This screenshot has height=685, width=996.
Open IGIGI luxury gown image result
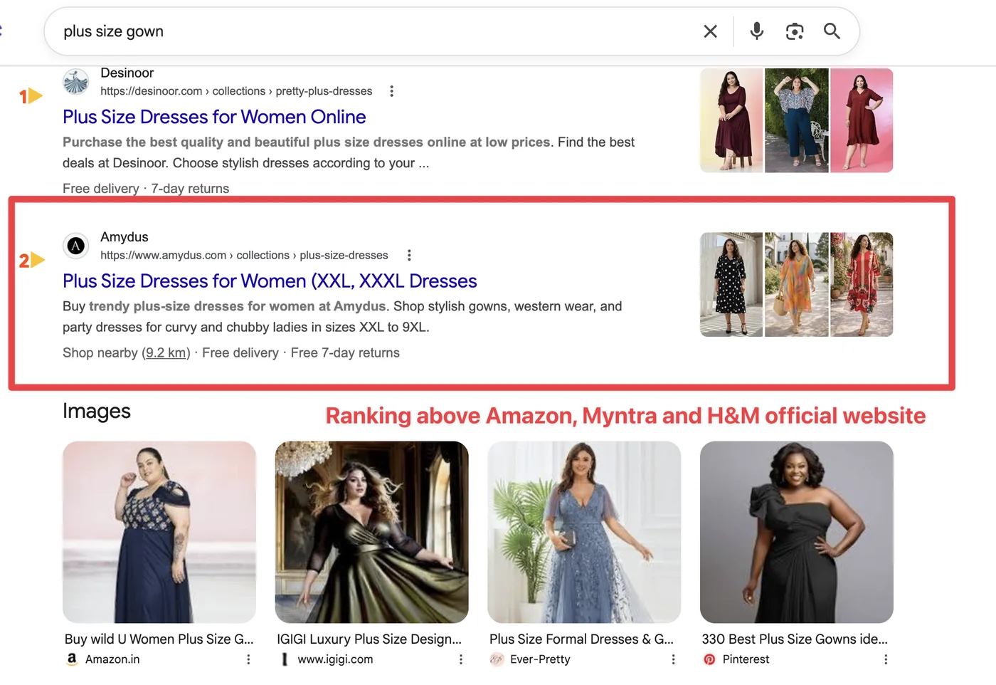371,532
